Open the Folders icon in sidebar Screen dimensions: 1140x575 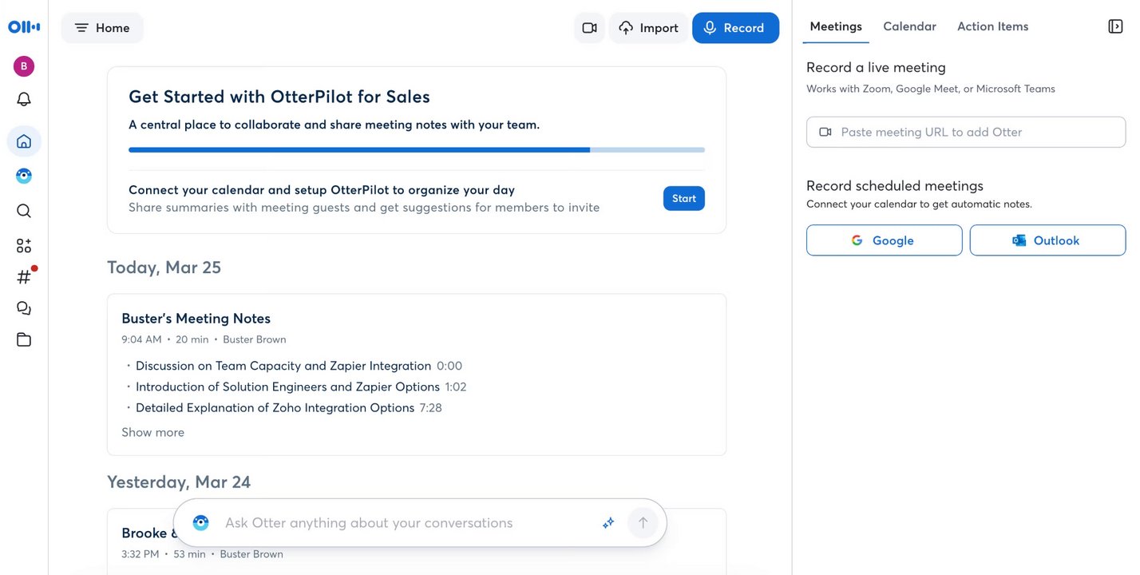click(24, 339)
